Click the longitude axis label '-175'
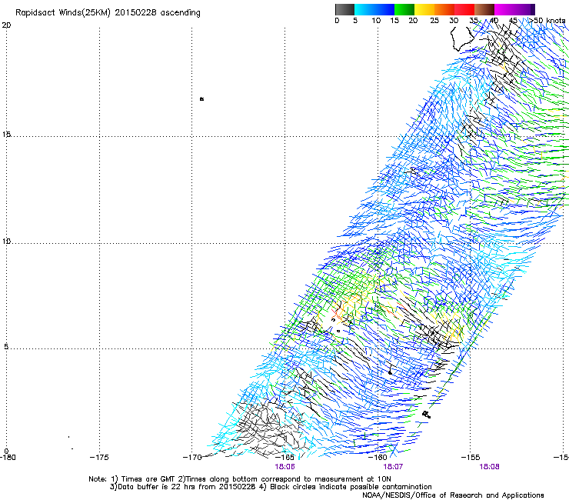569x500 pixels. (x=99, y=457)
